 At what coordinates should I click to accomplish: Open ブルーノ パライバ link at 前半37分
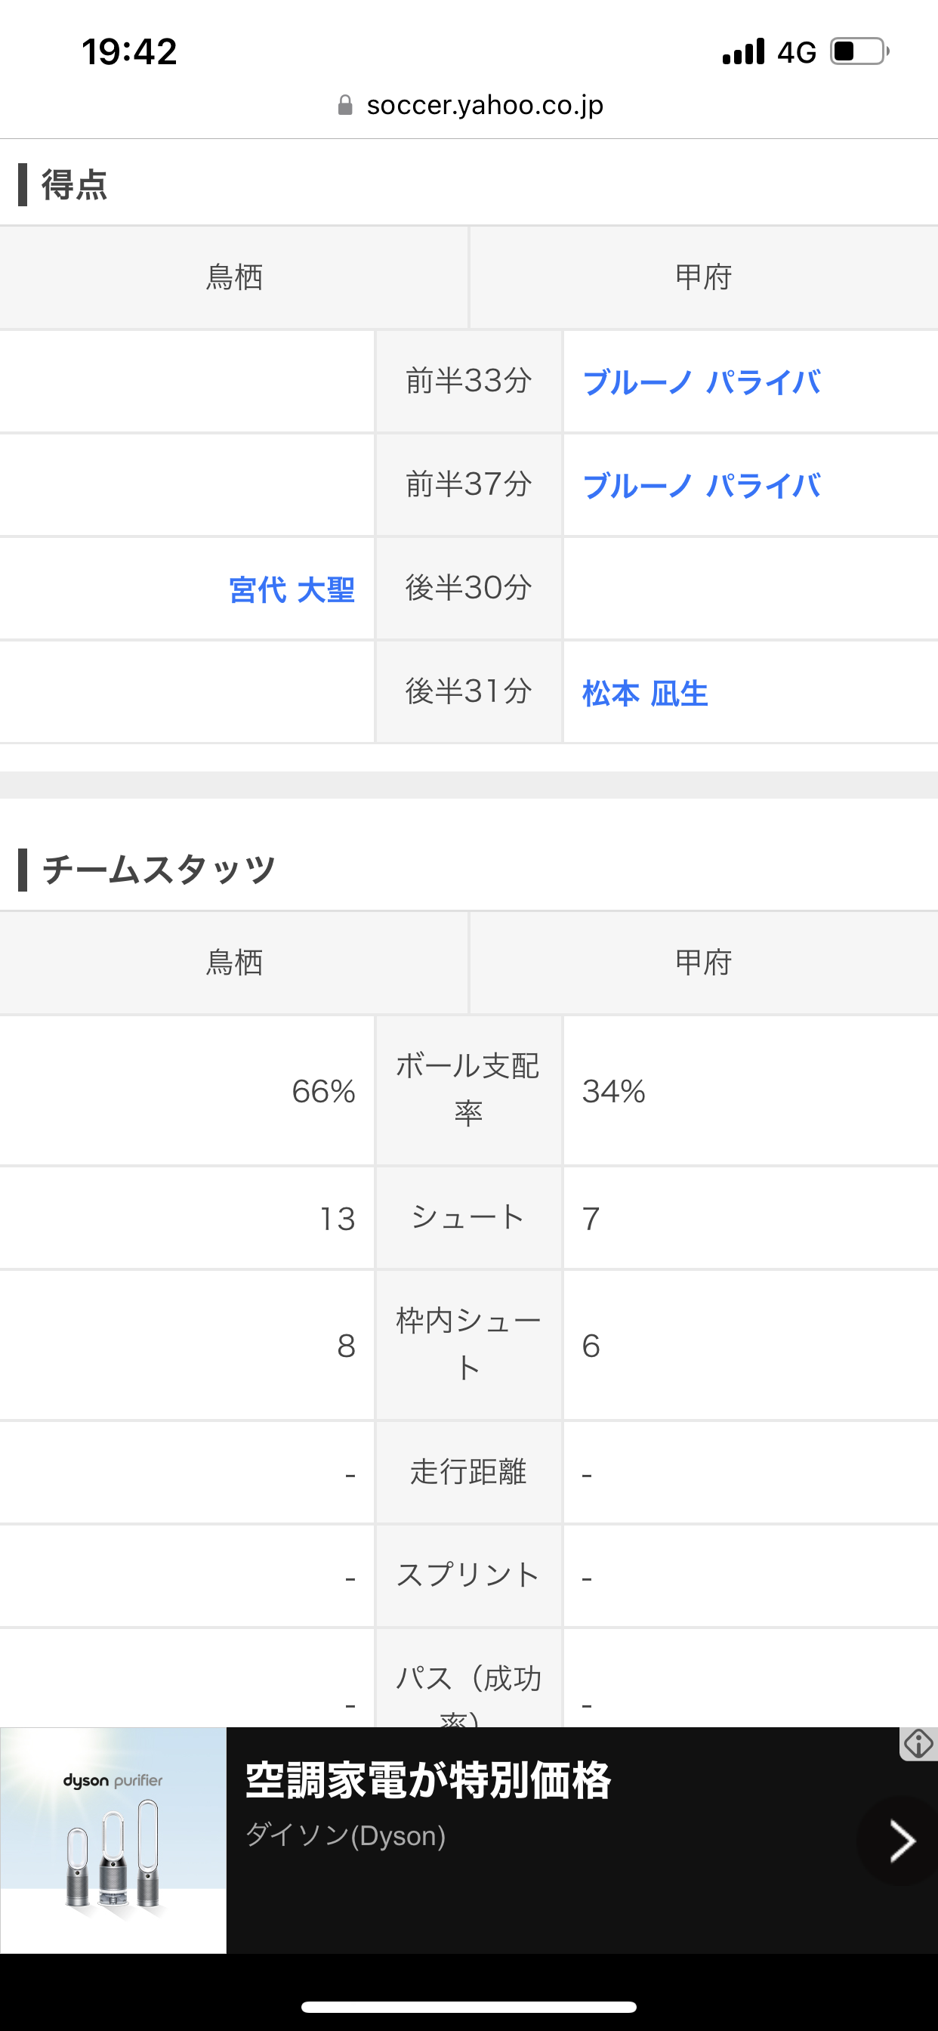pos(701,486)
